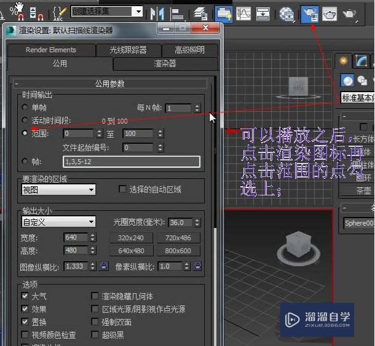The width and height of the screenshot is (375, 346).
Task: Switch to 渲染器 tab
Action: (165, 63)
